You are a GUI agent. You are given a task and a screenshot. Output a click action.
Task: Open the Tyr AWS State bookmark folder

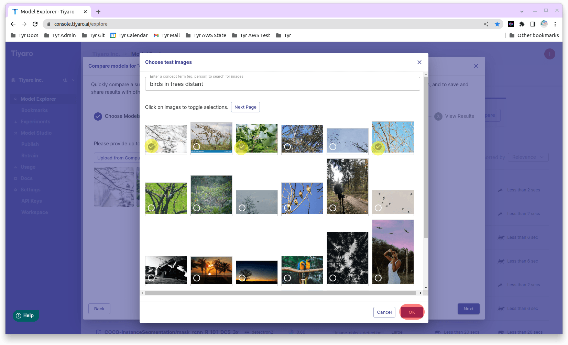click(206, 35)
